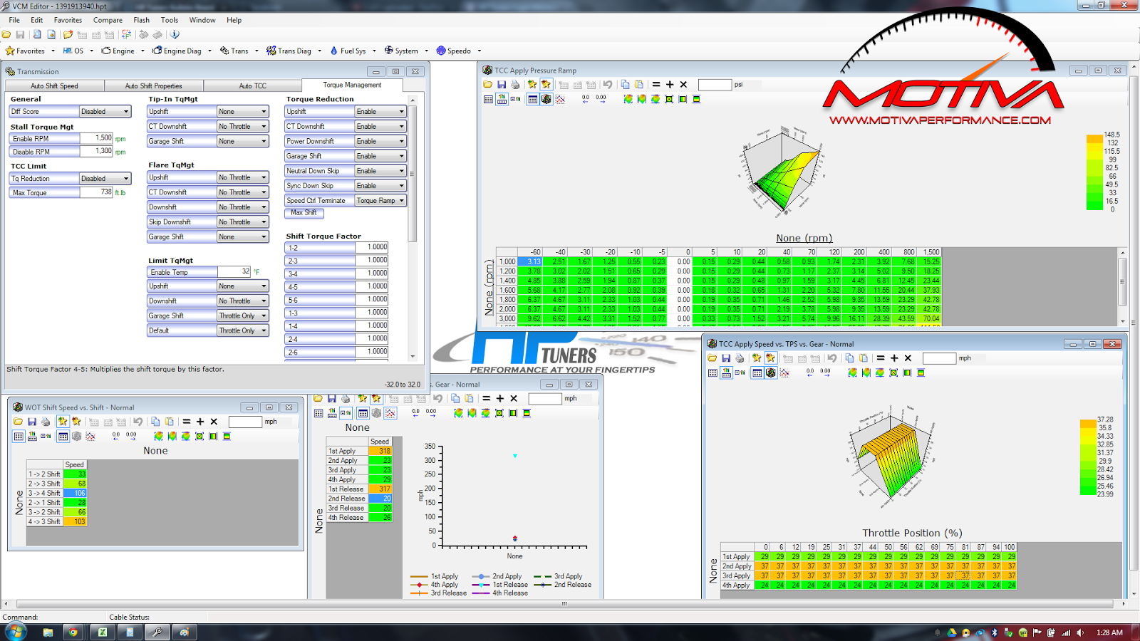Open the File menu
Screen dimensions: 1140x641
(x=14, y=20)
